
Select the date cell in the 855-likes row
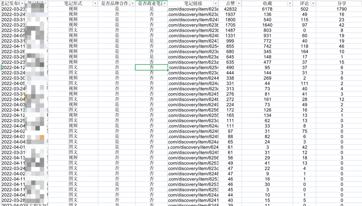[13, 46]
